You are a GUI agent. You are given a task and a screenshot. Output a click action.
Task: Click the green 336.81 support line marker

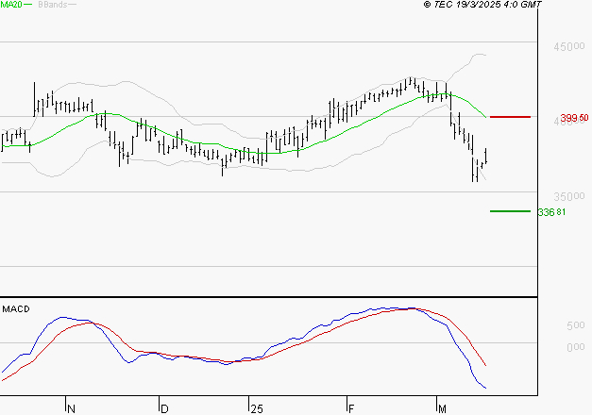tap(511, 211)
